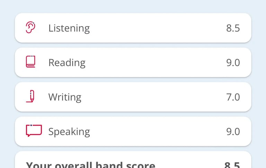The image size is (266, 168).
Task: Click the book icon next to Reading
Action: 30,62
